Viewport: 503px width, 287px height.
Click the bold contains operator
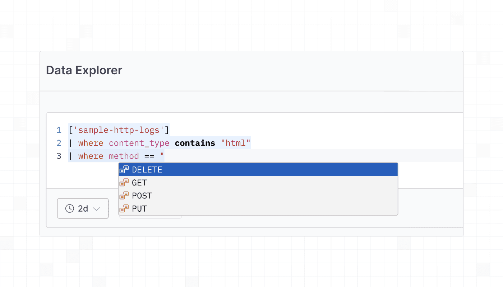(x=195, y=143)
